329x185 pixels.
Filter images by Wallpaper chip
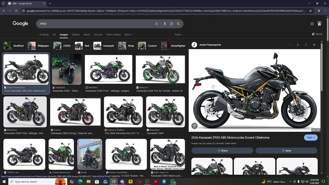click(x=39, y=46)
